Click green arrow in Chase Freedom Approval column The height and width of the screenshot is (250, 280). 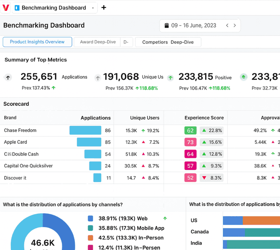click(273, 130)
